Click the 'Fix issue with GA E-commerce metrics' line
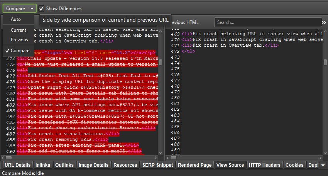The height and width of the screenshot is (176, 328). (87, 110)
